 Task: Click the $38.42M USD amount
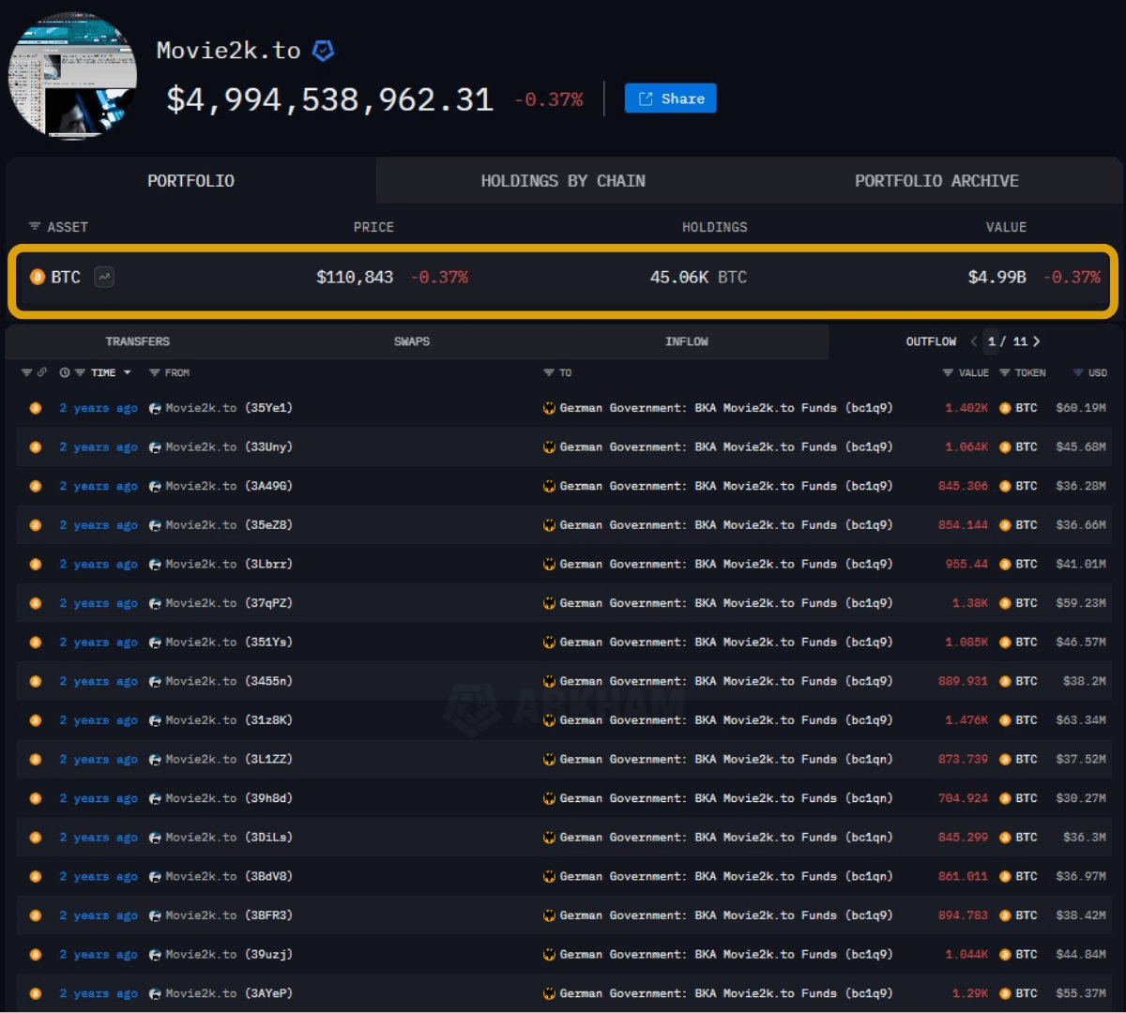[1081, 915]
